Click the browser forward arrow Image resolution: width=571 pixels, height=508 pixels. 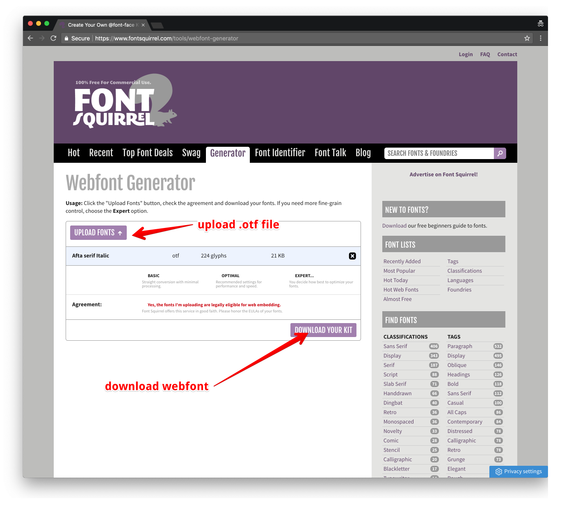tap(42, 38)
